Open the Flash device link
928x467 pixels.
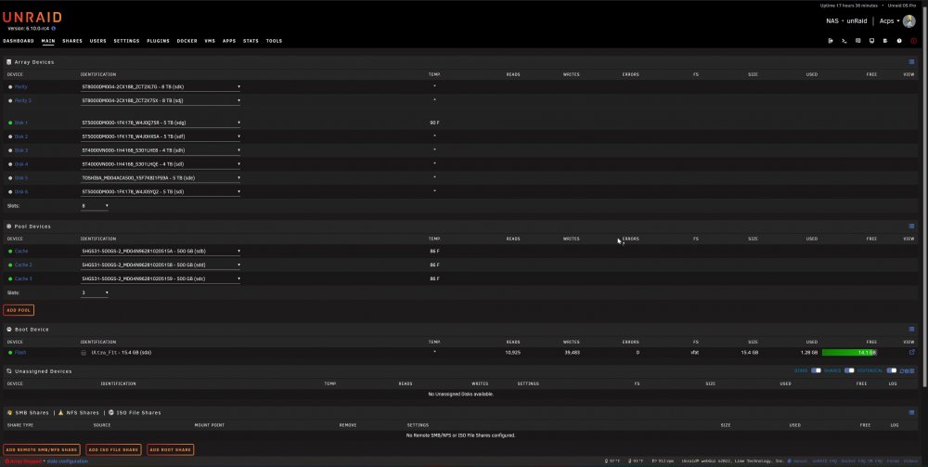coord(20,353)
